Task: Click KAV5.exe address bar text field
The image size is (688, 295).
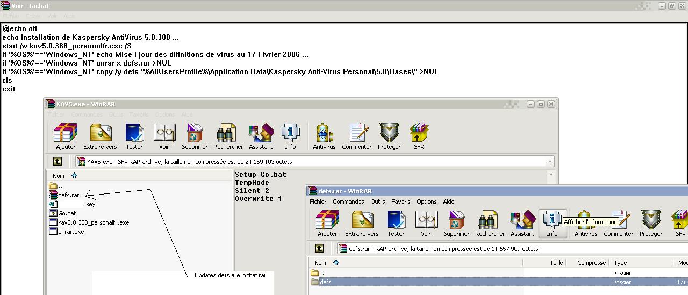Action: coord(314,161)
